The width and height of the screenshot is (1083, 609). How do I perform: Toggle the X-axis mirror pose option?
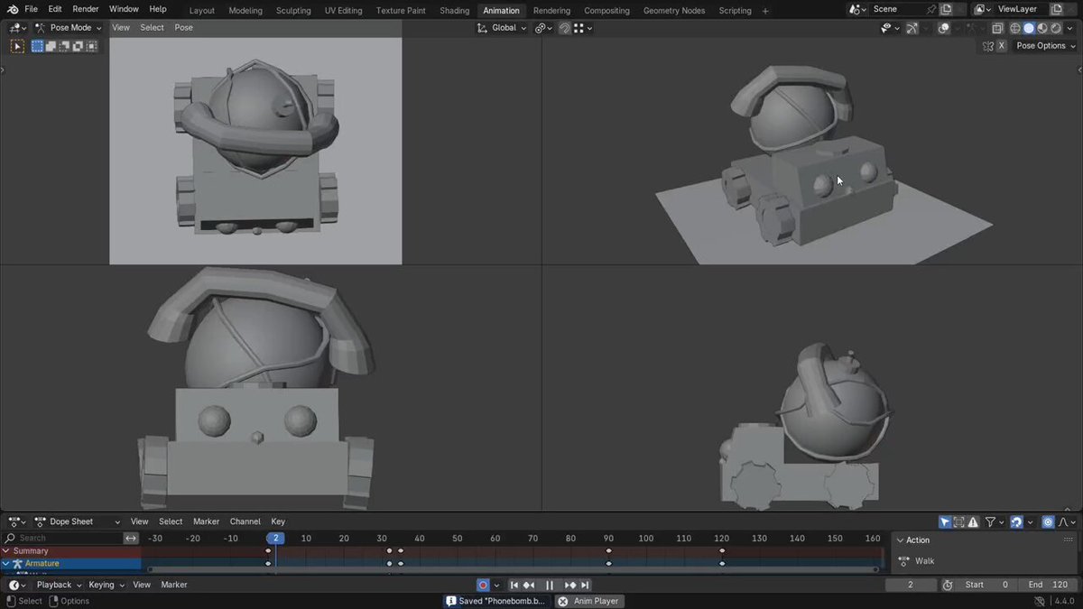(1002, 46)
